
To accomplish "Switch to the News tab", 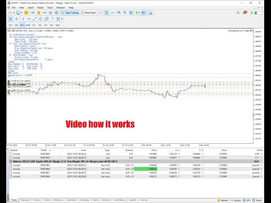I will [x=47, y=200].
